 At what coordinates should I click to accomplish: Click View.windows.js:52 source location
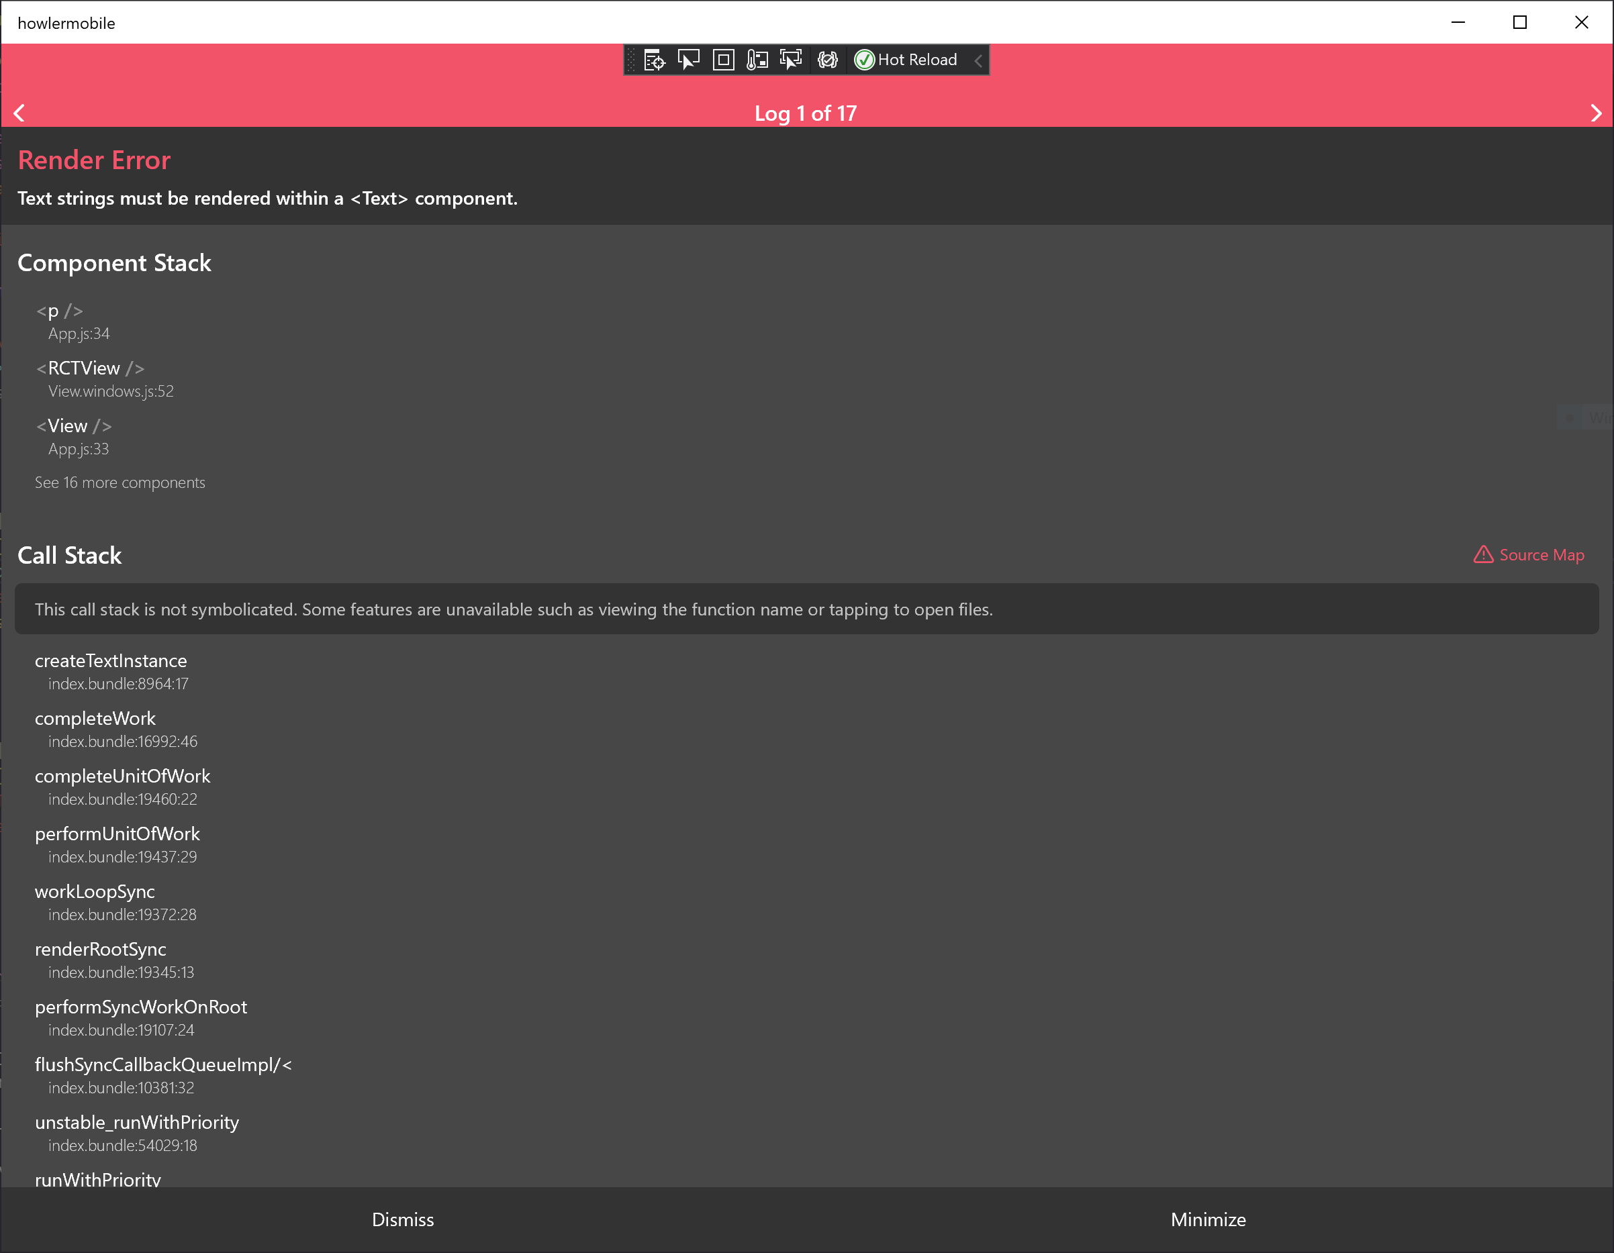111,391
